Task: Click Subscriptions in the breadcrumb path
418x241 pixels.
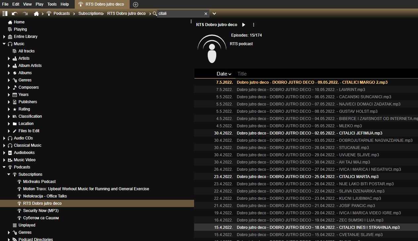Action: pyautogui.click(x=90, y=14)
